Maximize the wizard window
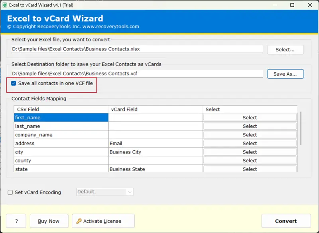 292,5
